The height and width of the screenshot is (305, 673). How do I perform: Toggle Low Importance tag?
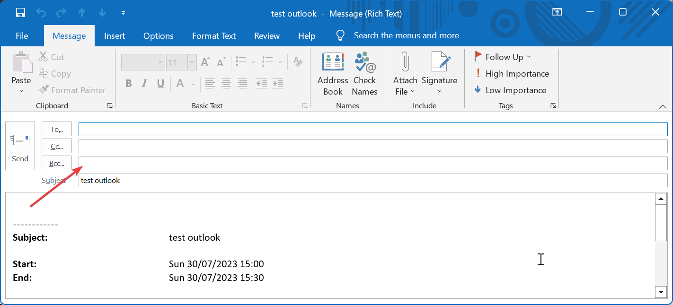(510, 90)
